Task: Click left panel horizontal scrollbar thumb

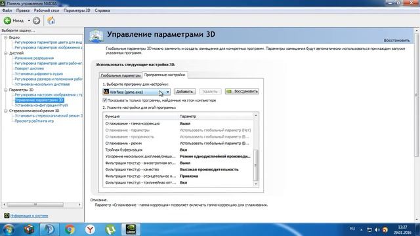Action: pyautogui.click(x=35, y=205)
